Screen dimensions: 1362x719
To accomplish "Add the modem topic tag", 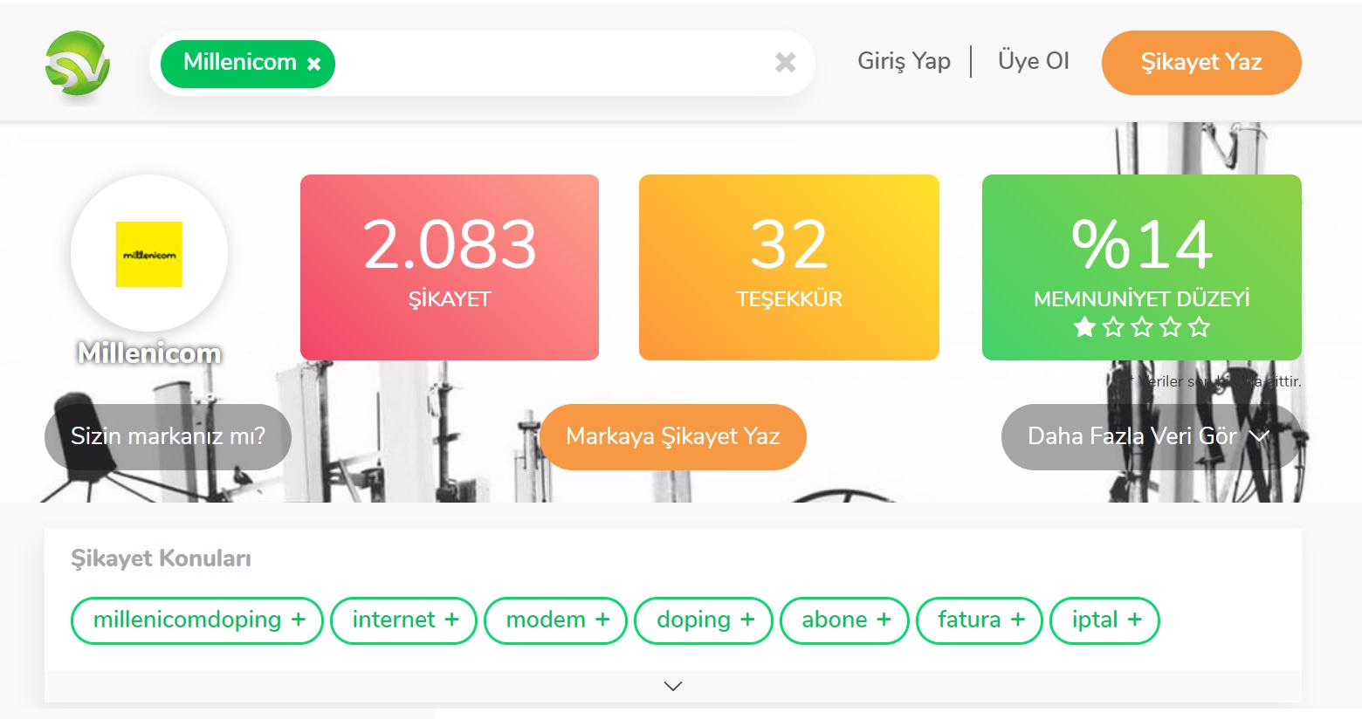I will pos(556,620).
